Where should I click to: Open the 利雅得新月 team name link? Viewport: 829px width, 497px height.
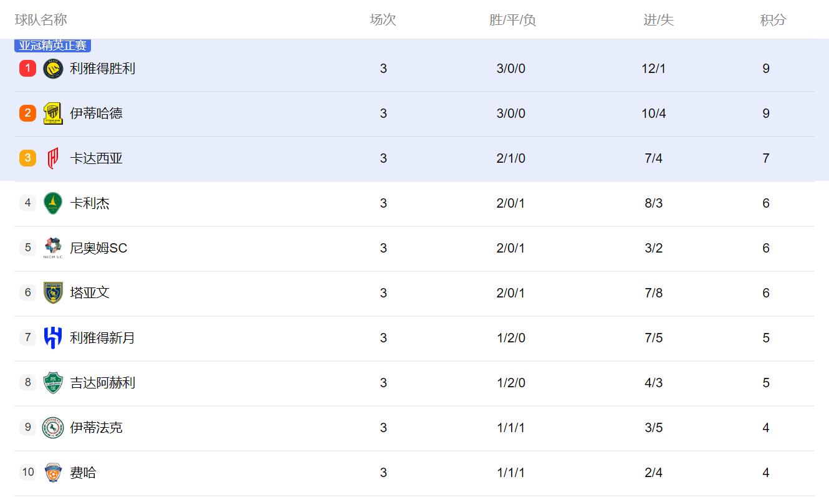click(102, 338)
